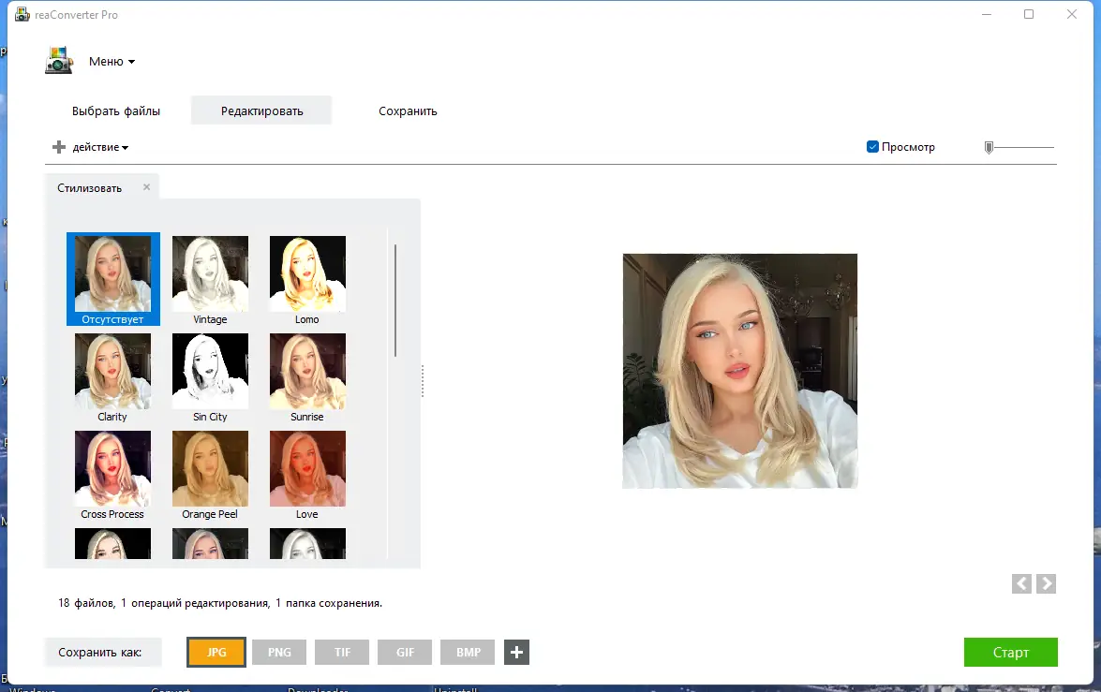
Task: Select BMP output format
Action: (468, 652)
